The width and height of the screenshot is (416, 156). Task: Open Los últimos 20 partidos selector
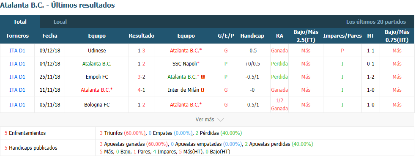[376, 22]
